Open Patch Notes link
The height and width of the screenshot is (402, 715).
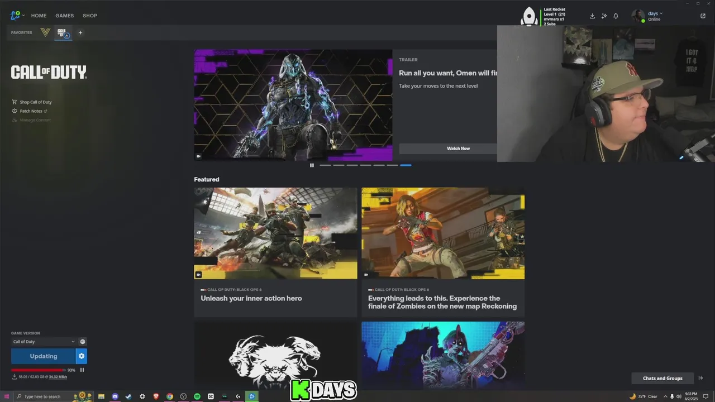(30, 111)
